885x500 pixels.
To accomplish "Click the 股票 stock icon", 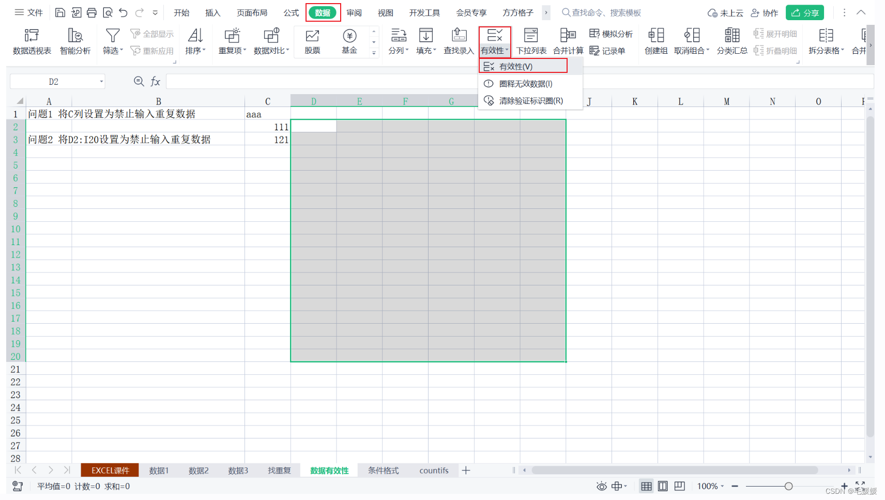I will pyautogui.click(x=312, y=41).
